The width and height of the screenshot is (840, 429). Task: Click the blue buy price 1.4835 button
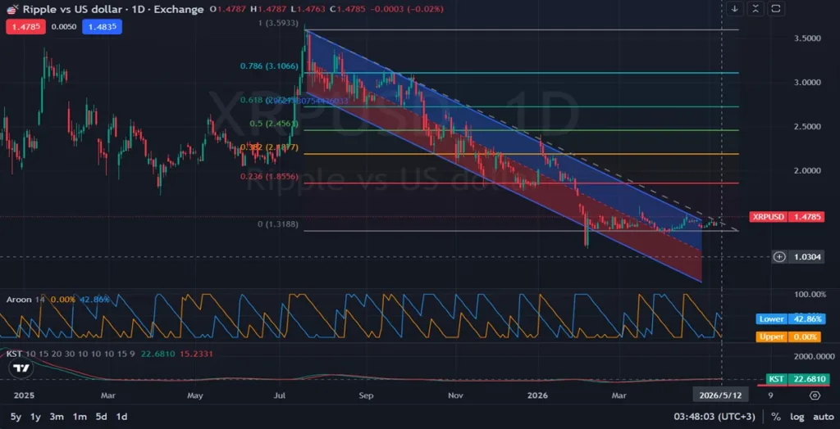[x=102, y=27]
